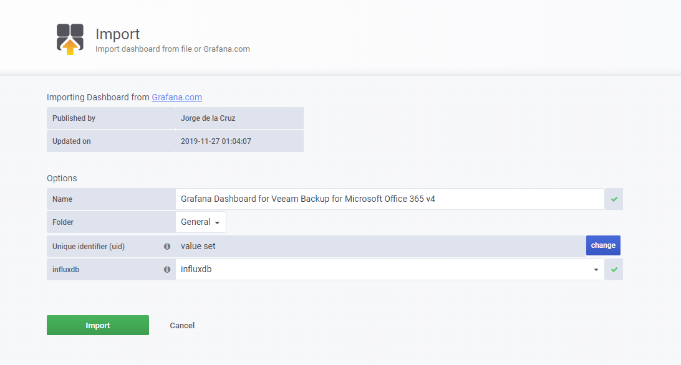The height and width of the screenshot is (365, 681).
Task: Click the Options section heading
Action: pyautogui.click(x=62, y=178)
